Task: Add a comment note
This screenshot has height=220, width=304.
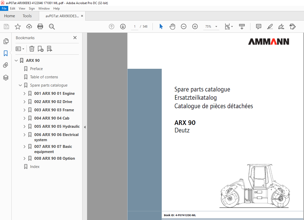Action: tap(258, 27)
